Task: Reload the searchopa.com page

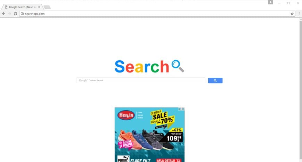Action: point(15,14)
